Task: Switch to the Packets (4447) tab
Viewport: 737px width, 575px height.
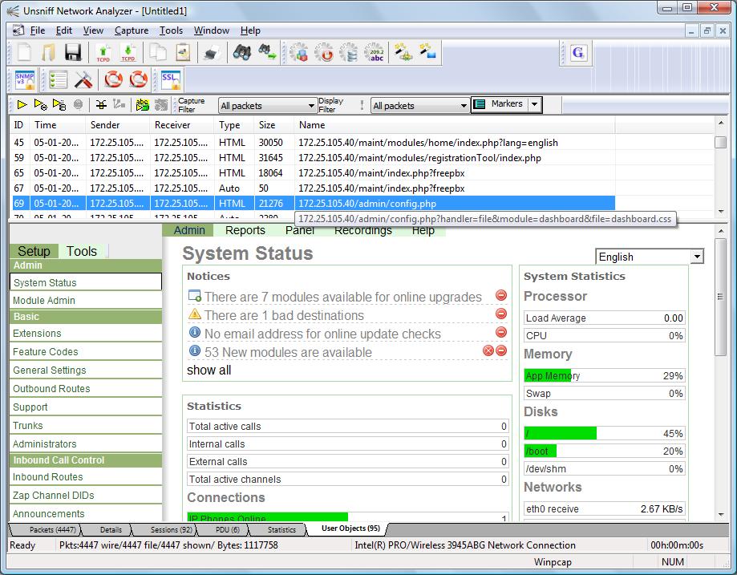Action: 51,530
